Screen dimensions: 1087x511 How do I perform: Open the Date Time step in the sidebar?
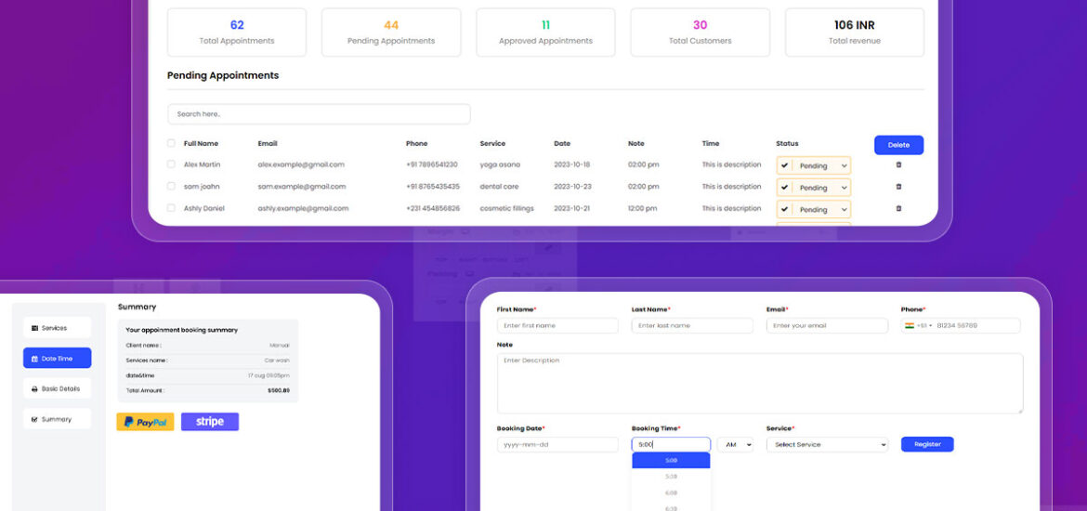[57, 359]
